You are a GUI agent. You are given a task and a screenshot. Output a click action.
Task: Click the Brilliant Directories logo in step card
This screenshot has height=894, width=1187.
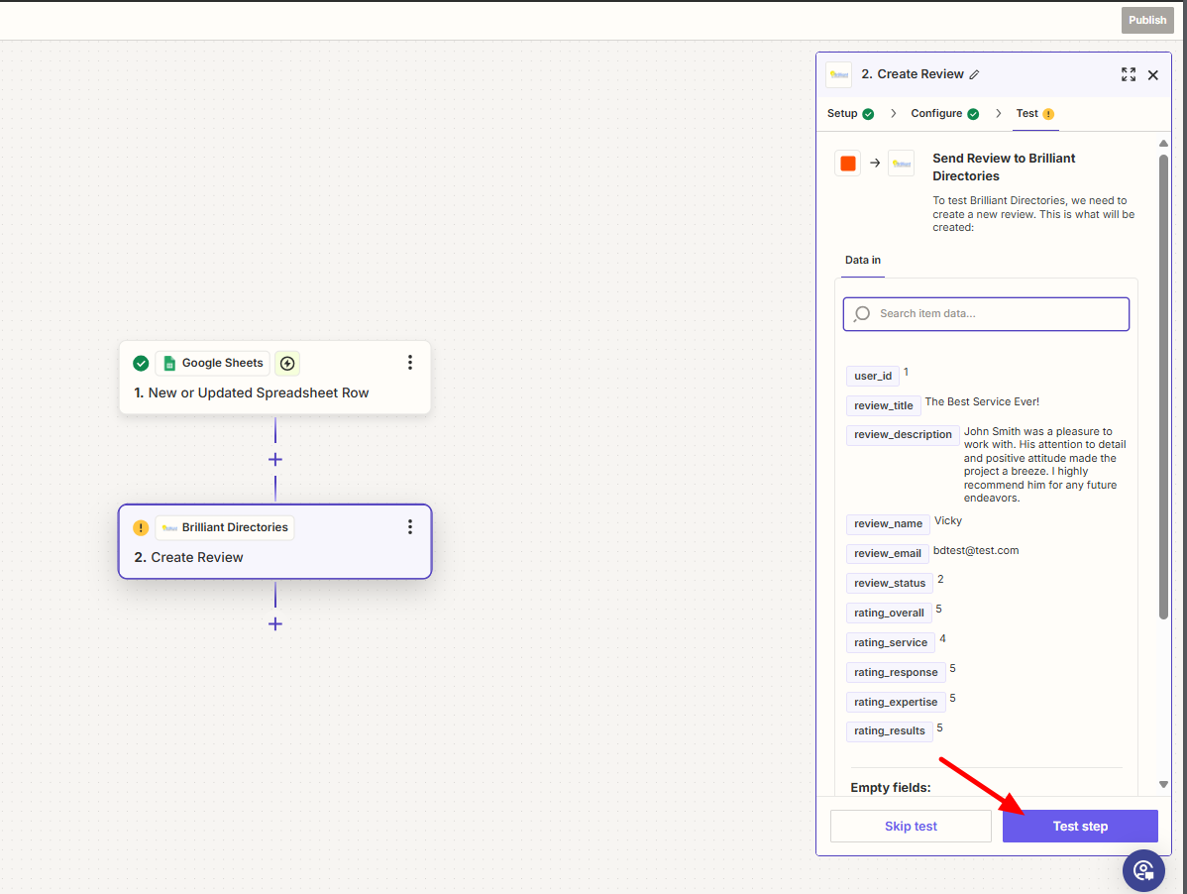(169, 527)
